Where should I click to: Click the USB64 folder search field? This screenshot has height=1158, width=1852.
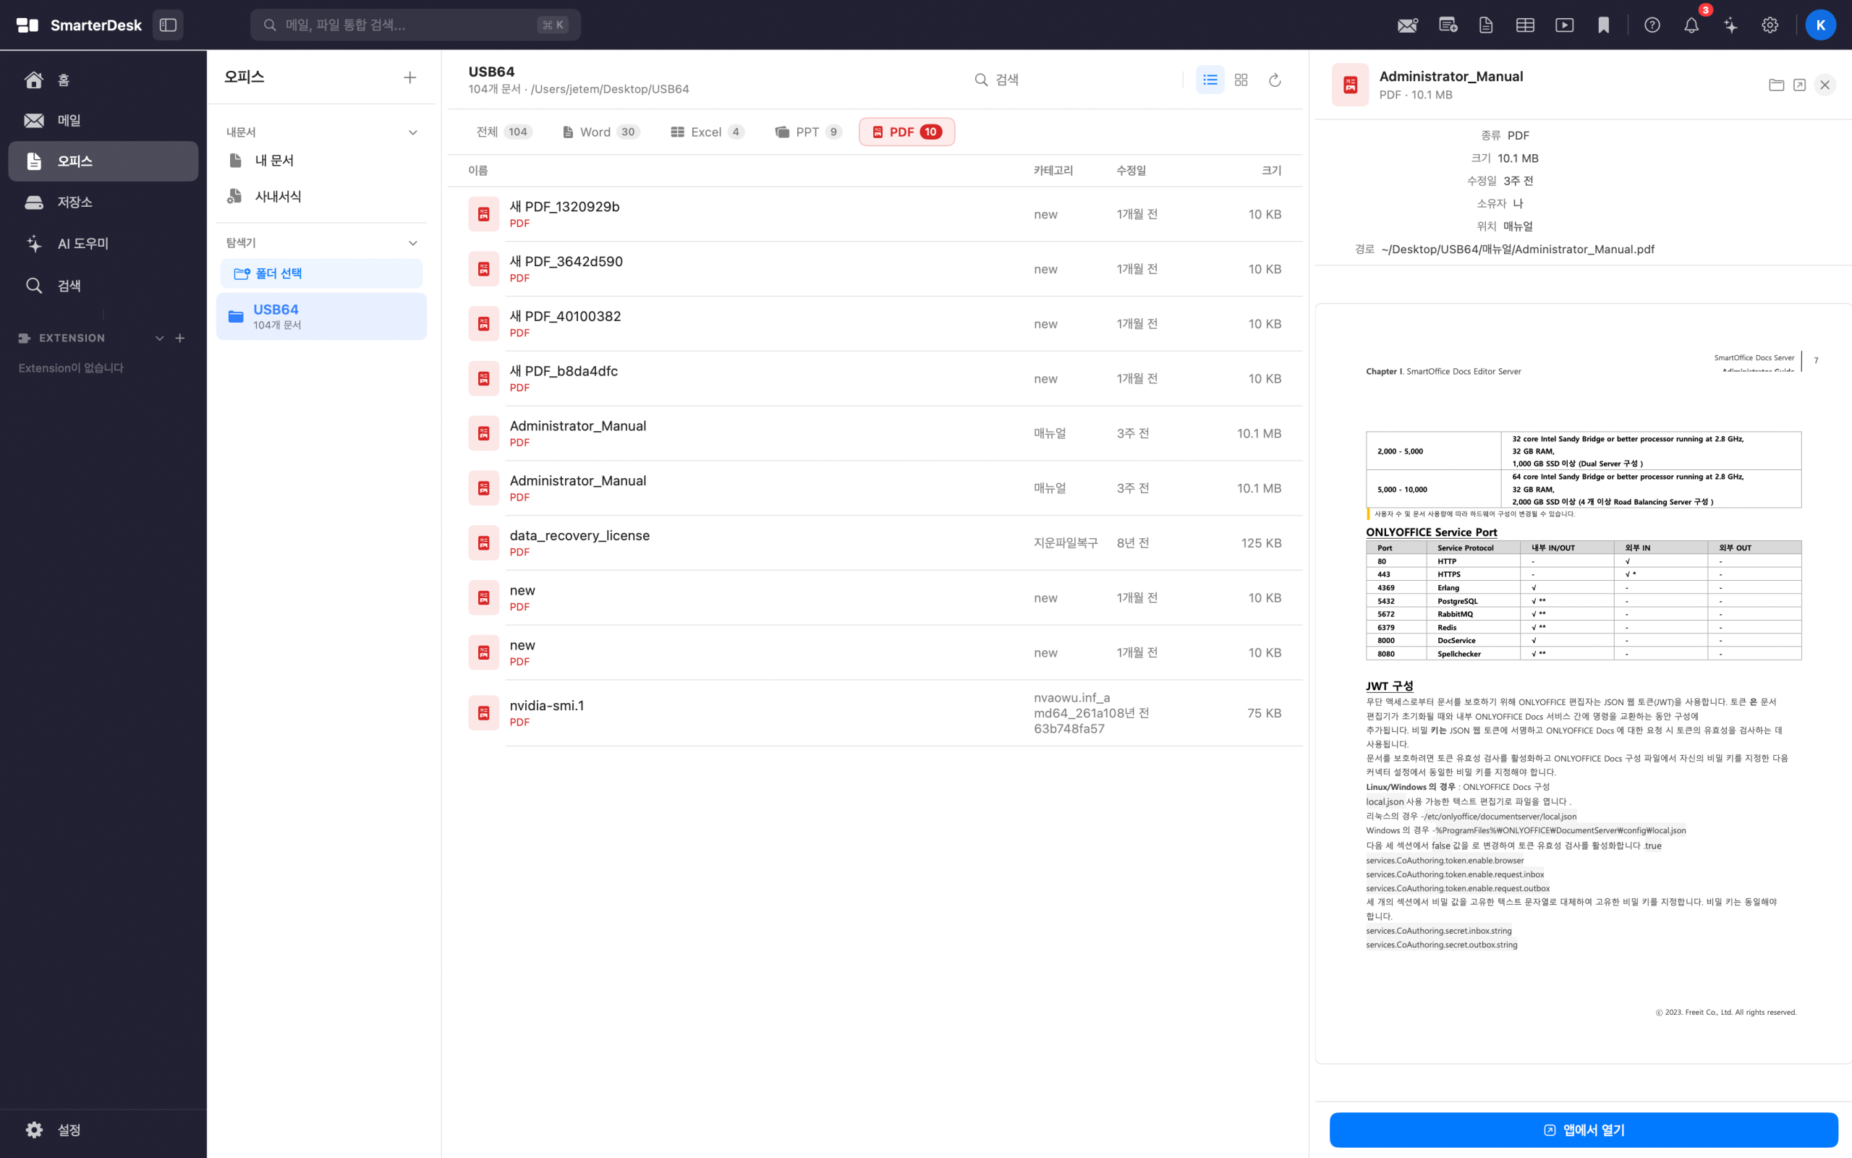click(1072, 80)
